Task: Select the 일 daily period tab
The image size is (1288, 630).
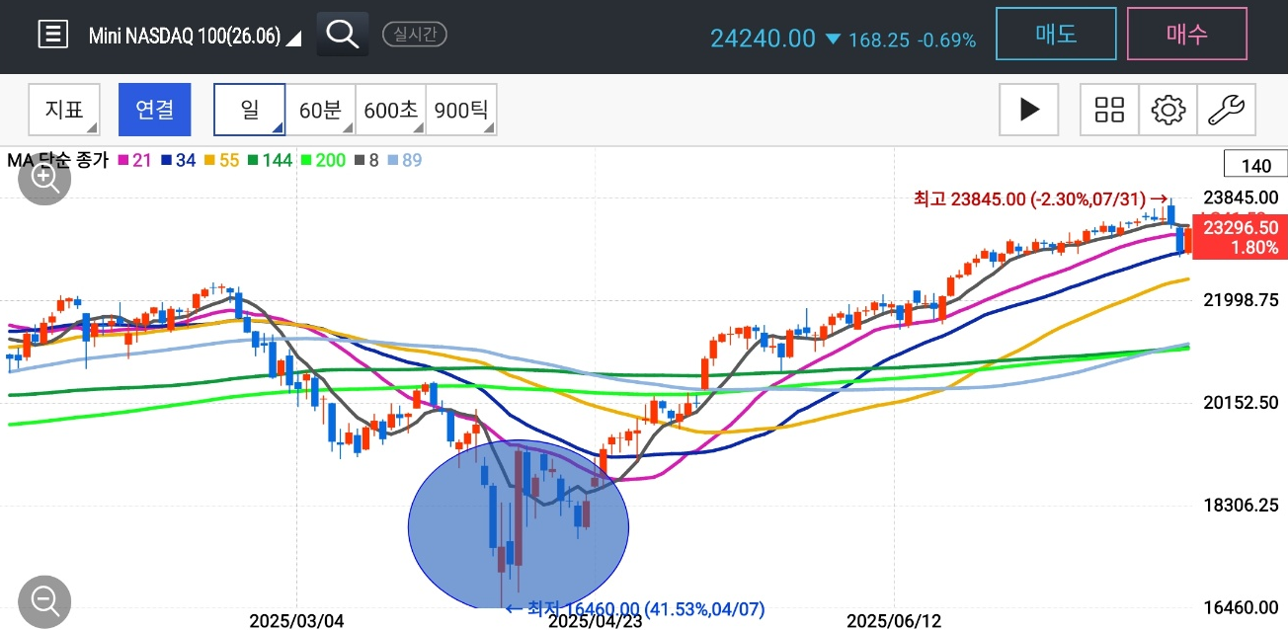Action: (250, 110)
